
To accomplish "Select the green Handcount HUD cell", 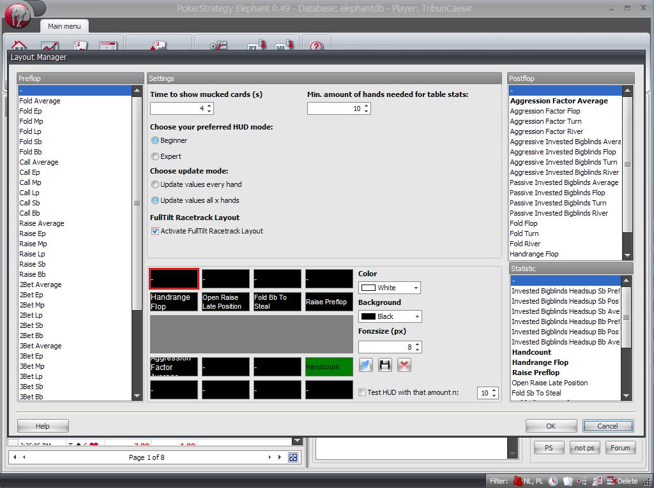I will [329, 367].
